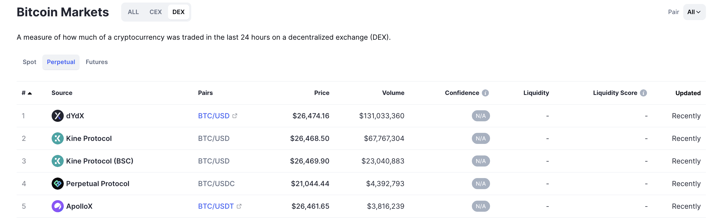This screenshot has width=715, height=218.
Task: Click external link icon beside BTC/USDT
Action: tap(239, 206)
